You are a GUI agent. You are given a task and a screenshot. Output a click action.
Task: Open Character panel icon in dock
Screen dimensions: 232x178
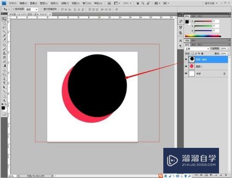click(x=180, y=41)
